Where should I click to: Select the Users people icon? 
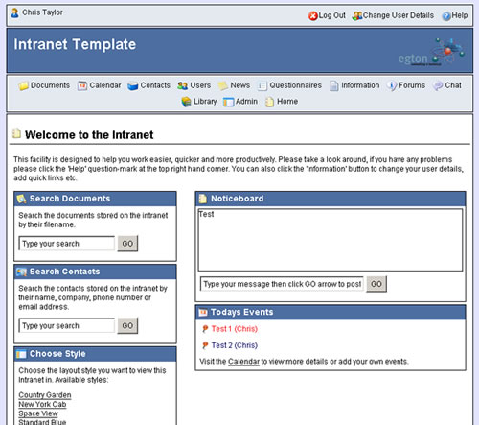(182, 85)
